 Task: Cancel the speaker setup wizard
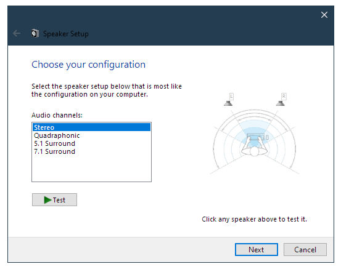coord(305,250)
